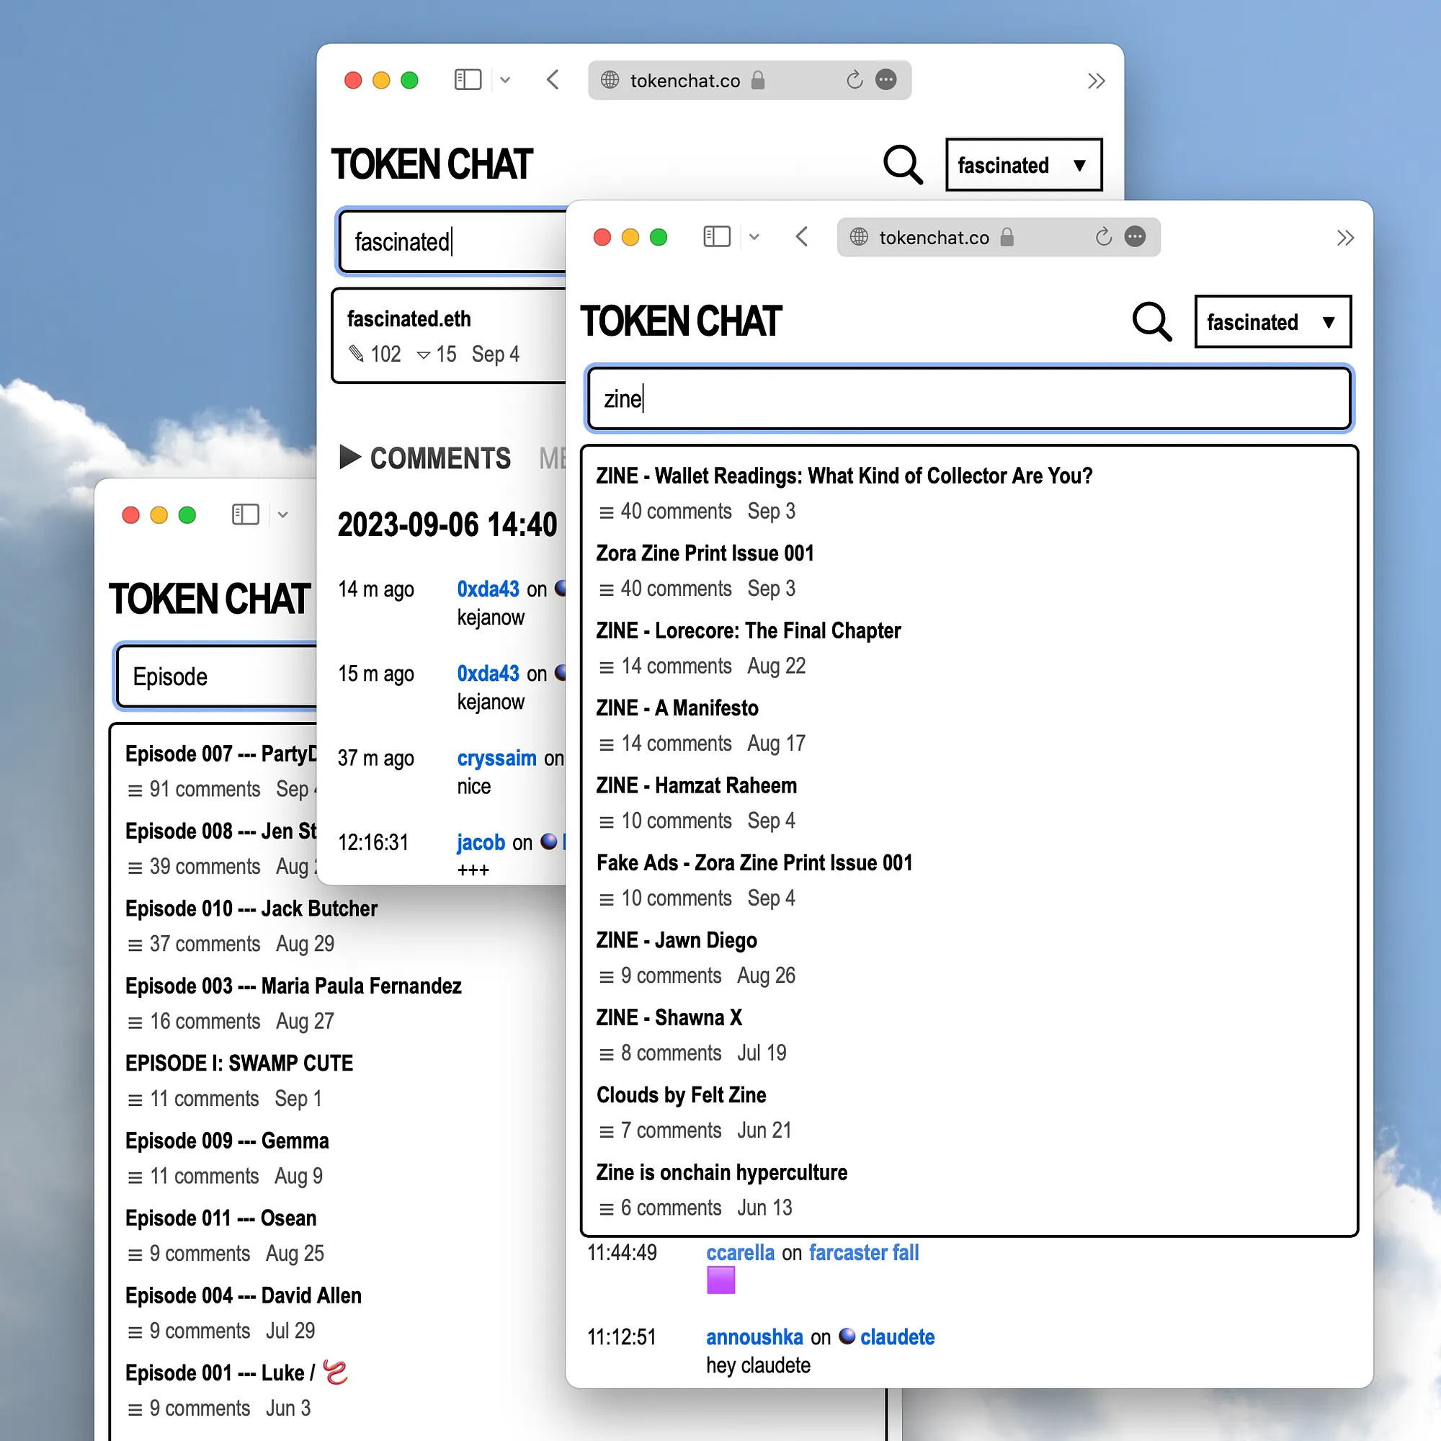The height and width of the screenshot is (1441, 1441).
Task: Open ZINE - Hamzat Raheem result
Action: [x=696, y=785]
